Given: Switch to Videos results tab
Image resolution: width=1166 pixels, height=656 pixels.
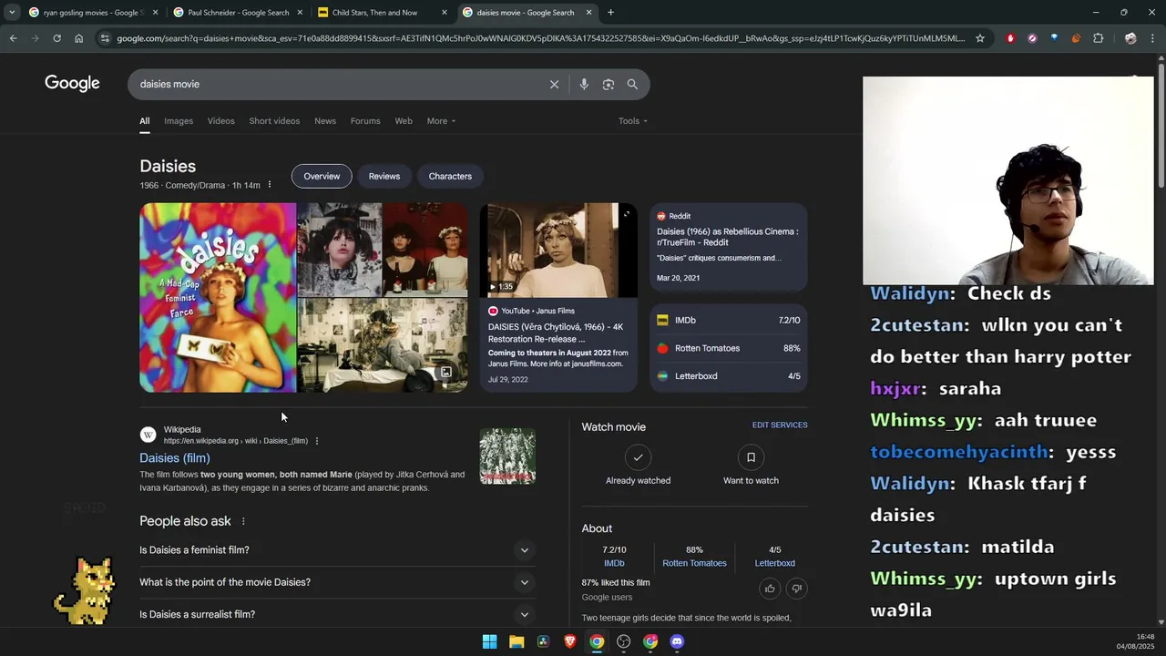Looking at the screenshot, I should point(220,121).
